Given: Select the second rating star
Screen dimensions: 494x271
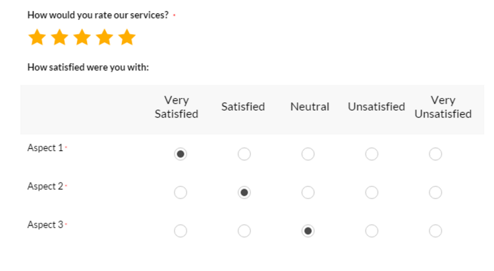Looking at the screenshot, I should coord(59,37).
